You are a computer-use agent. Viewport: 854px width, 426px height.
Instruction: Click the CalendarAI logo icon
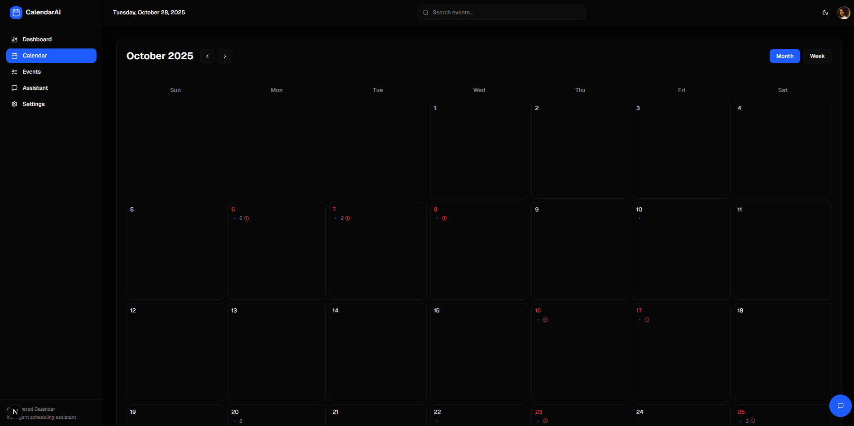tap(16, 12)
